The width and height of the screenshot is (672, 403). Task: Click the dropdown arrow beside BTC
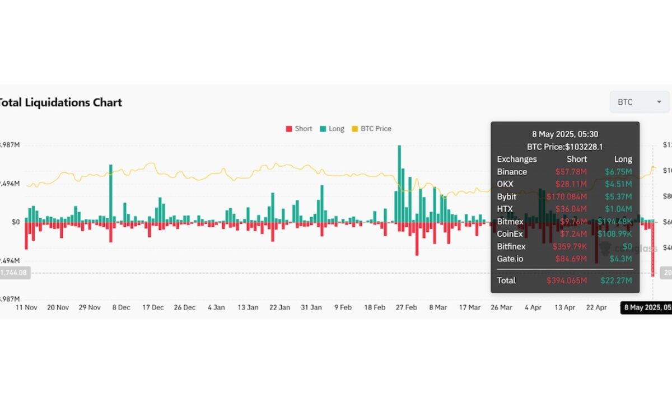(x=659, y=102)
